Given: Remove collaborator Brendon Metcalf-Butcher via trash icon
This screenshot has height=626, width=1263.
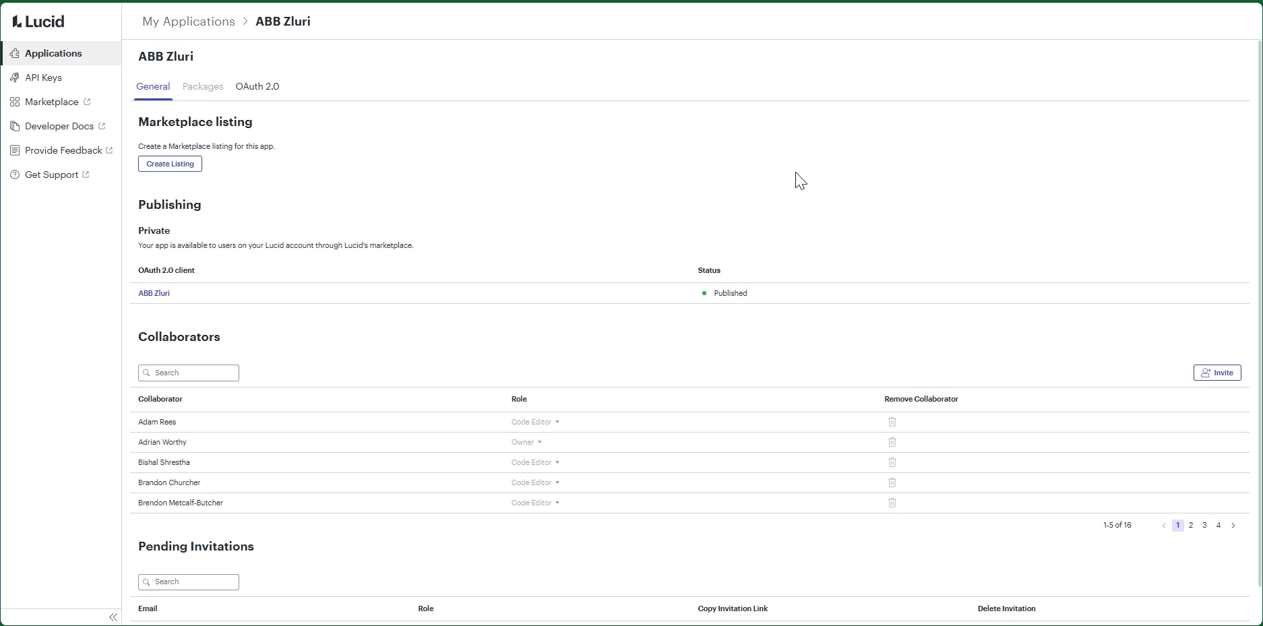Looking at the screenshot, I should 892,503.
